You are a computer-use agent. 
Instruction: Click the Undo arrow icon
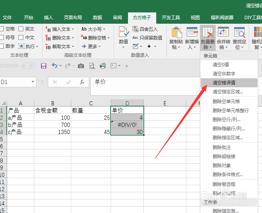click(x=55, y=65)
